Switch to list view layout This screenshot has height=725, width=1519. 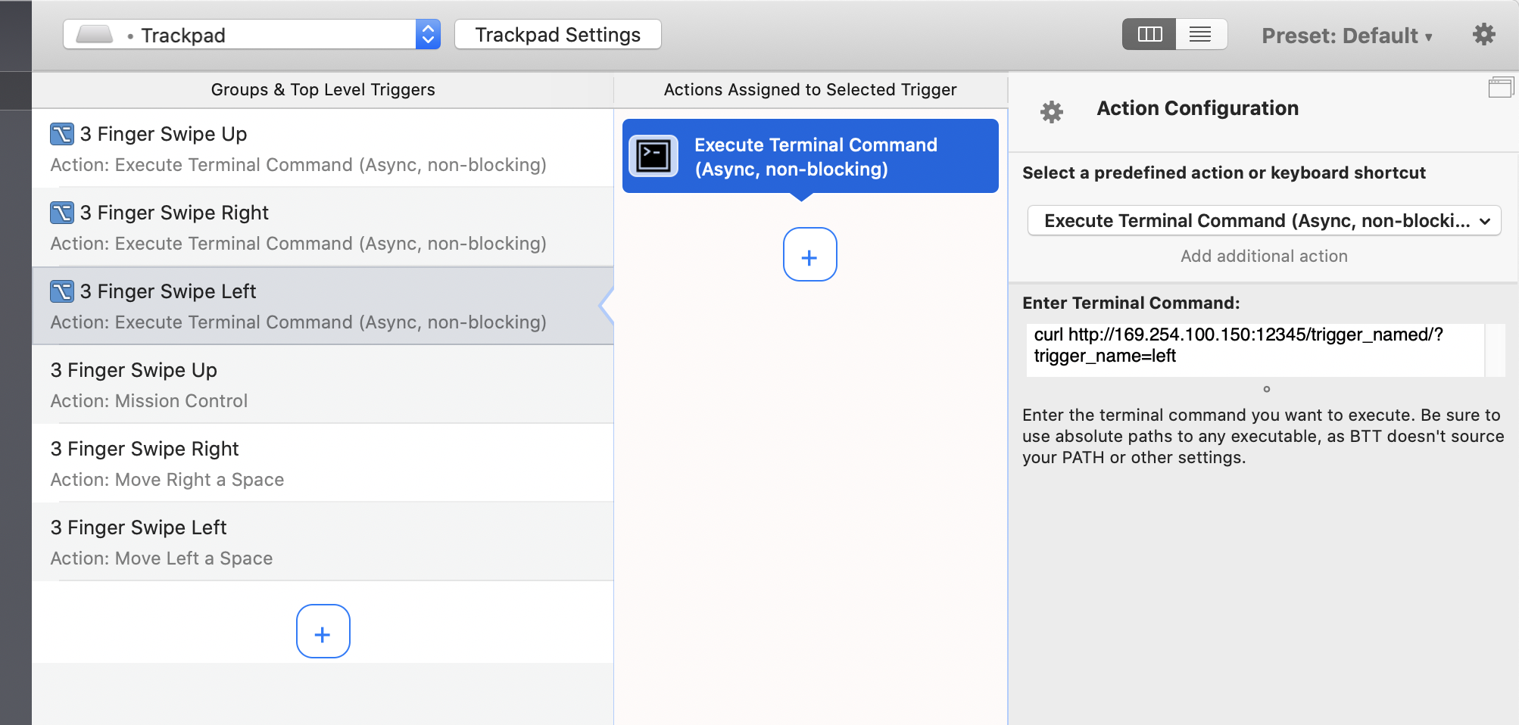click(x=1200, y=34)
